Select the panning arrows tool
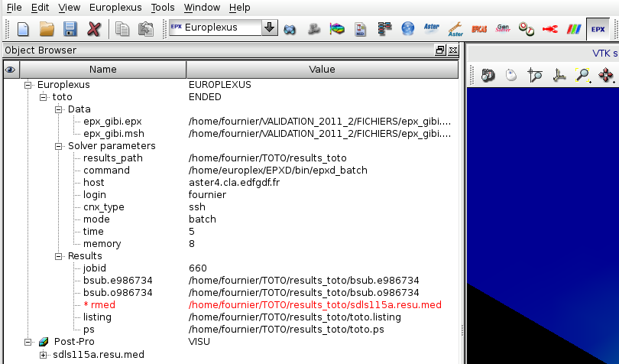The height and width of the screenshot is (364, 619). [607, 75]
